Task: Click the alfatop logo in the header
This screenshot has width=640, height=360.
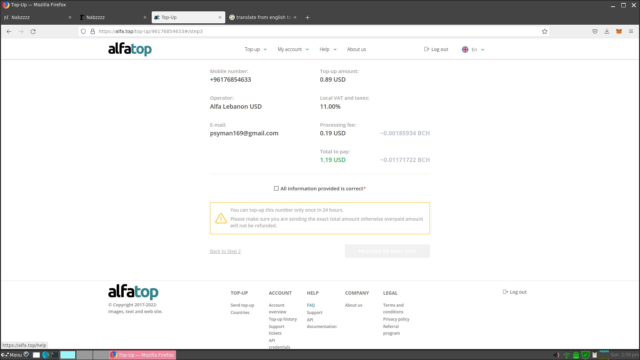Action: point(130,49)
